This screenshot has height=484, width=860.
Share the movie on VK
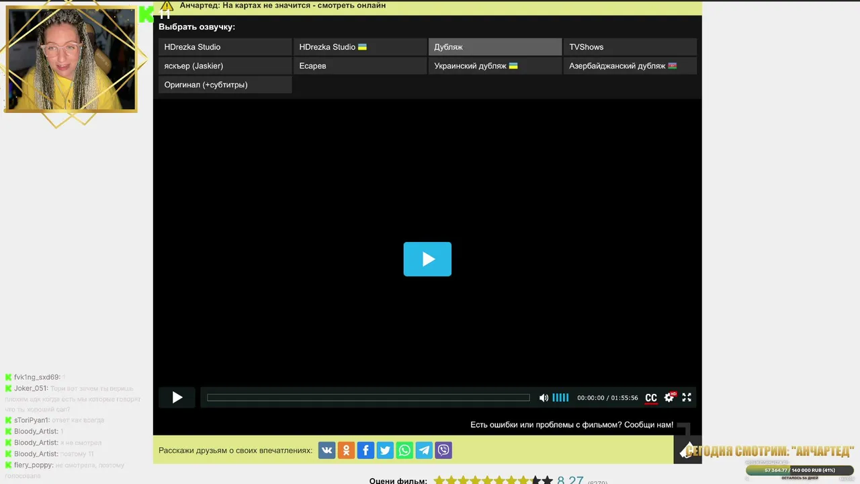(x=327, y=450)
